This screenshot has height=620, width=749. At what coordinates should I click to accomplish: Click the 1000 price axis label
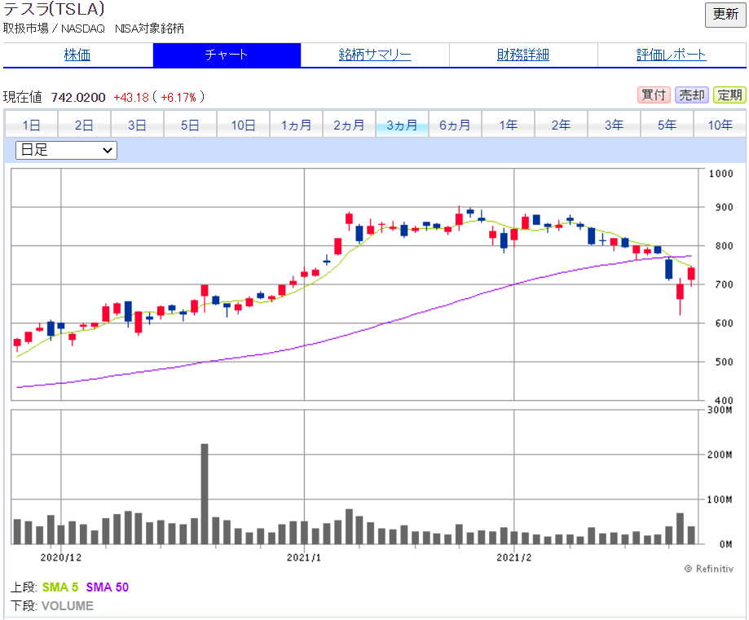tap(720, 174)
